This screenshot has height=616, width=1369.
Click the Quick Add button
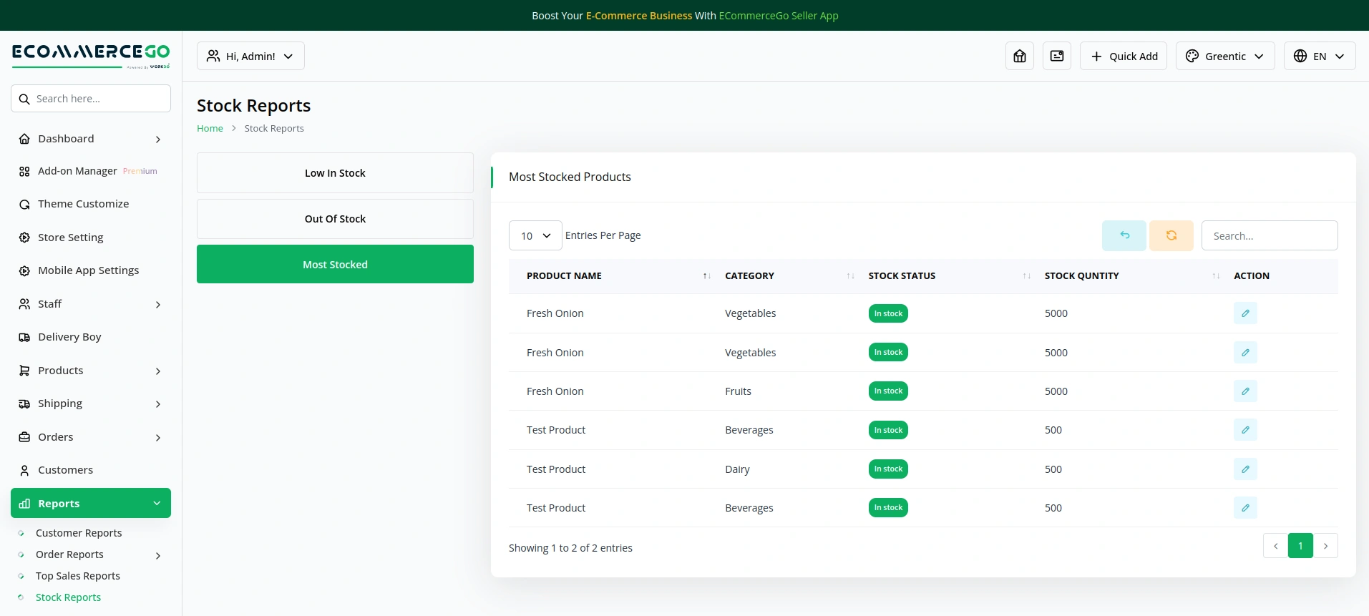point(1123,56)
